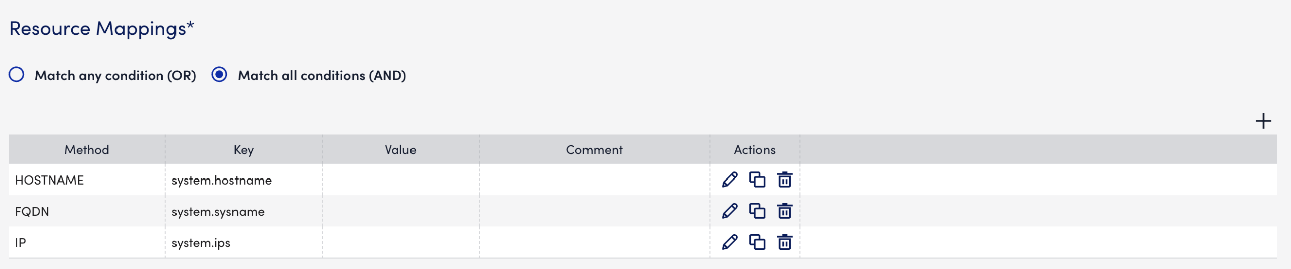Clone the FQDN mapping row
1291x269 pixels.
(757, 211)
